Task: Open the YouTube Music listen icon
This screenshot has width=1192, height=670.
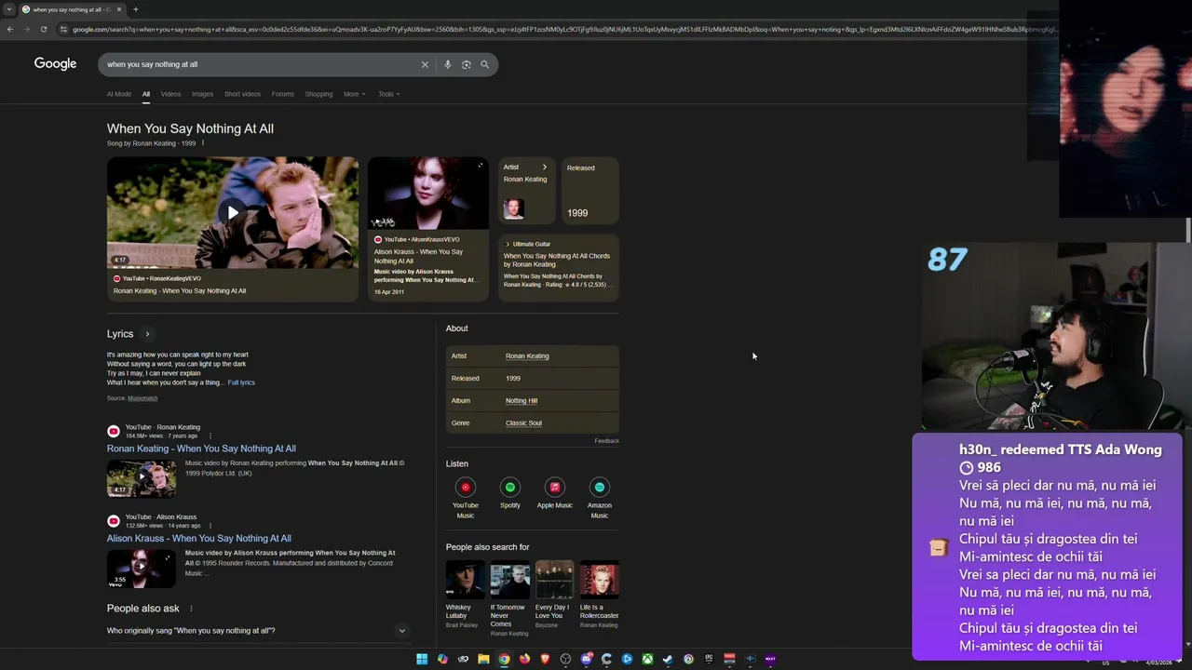Action: click(x=466, y=487)
